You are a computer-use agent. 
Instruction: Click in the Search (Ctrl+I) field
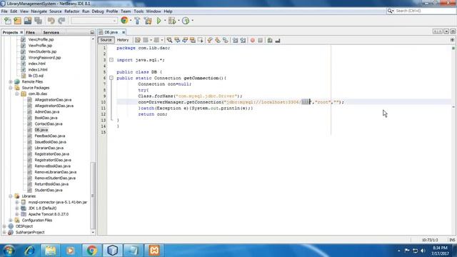424,11
